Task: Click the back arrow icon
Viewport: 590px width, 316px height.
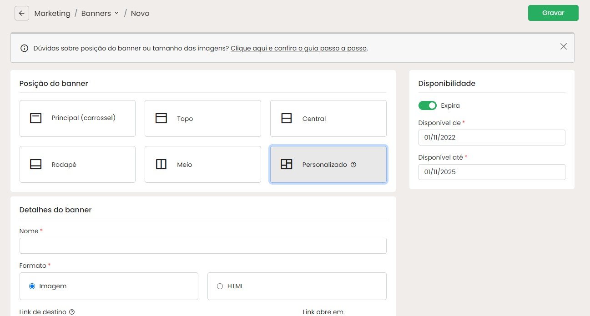Action: [x=21, y=13]
